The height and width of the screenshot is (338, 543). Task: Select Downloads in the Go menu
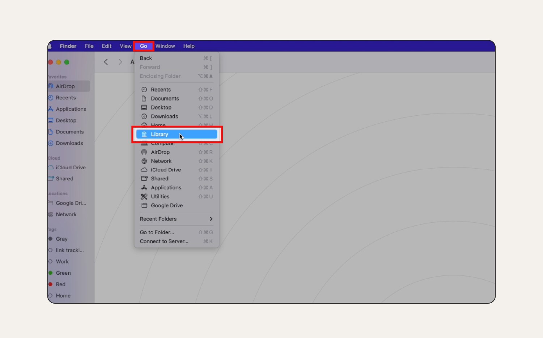[x=177, y=116]
